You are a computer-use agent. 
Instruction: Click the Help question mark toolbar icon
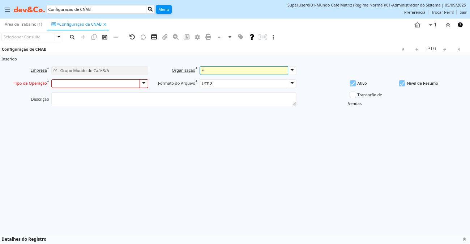[252, 37]
